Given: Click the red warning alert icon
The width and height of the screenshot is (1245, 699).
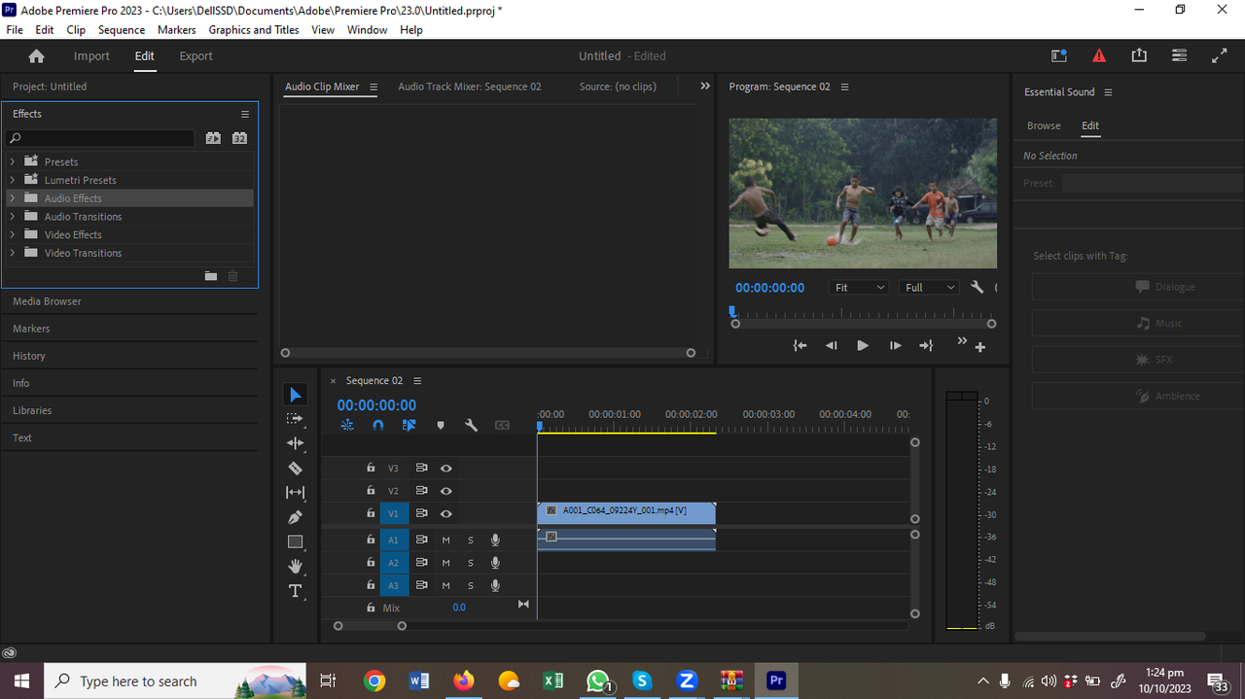Looking at the screenshot, I should [1099, 56].
